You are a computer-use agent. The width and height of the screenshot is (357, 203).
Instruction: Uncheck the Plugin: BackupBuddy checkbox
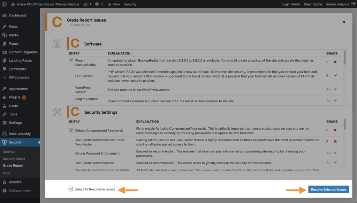[71, 60]
